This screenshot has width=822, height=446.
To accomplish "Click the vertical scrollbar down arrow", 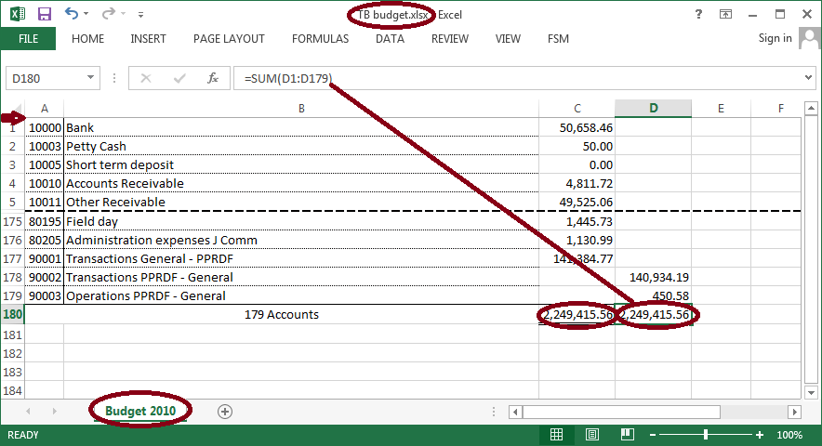I will (x=811, y=392).
